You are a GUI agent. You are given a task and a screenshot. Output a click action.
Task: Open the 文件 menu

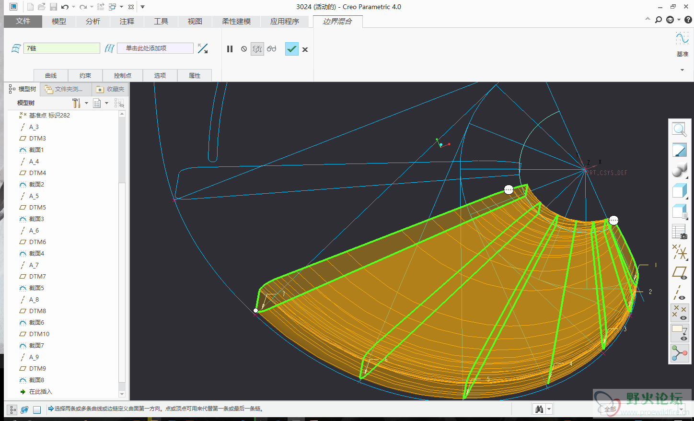(23, 21)
